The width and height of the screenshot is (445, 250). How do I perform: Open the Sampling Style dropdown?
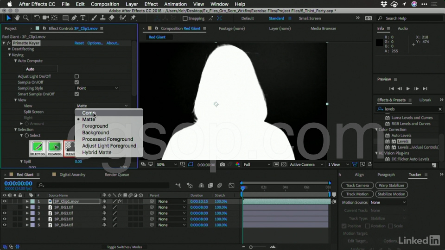[x=97, y=88]
